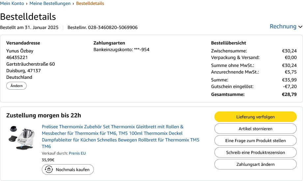303x181 pixels.
Task: Open the Prelisee Thermomix Zubehör product title
Action: (121, 136)
